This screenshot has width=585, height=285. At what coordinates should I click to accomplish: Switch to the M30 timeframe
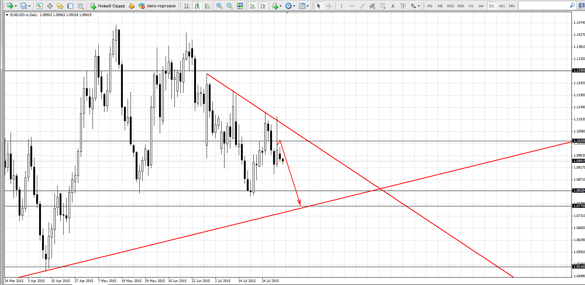coord(461,6)
